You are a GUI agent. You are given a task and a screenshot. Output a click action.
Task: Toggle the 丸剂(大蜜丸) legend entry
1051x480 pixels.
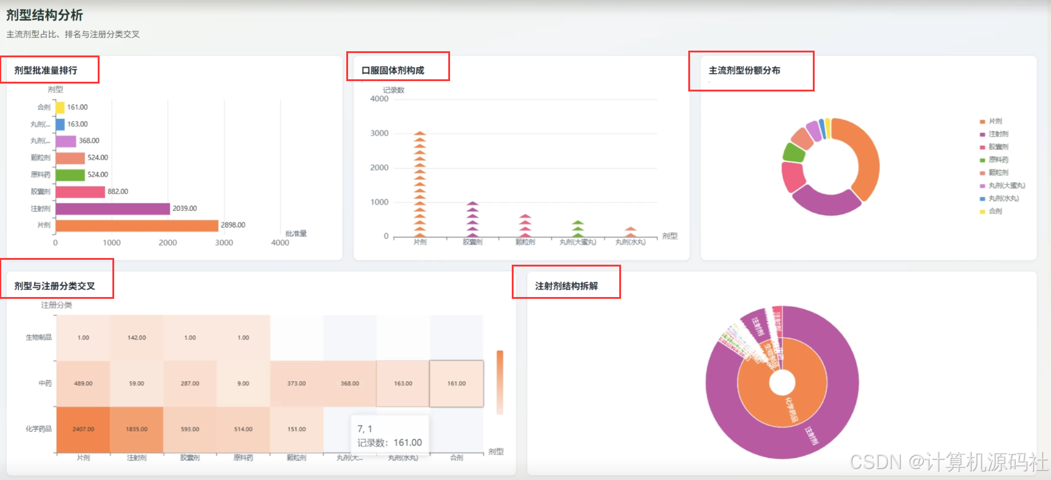[x=1002, y=185]
